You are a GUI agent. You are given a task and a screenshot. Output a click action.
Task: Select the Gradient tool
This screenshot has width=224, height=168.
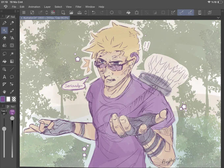point(12,61)
